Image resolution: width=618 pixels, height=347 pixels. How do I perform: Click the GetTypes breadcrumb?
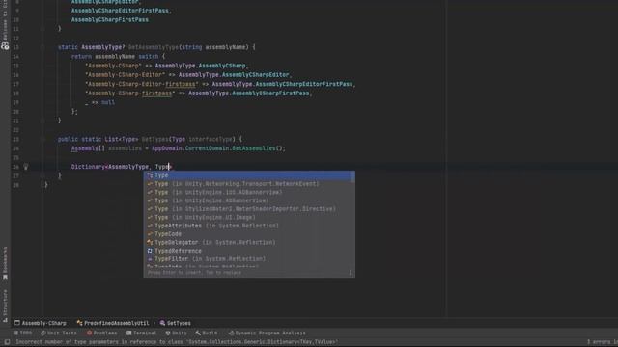(x=176, y=323)
